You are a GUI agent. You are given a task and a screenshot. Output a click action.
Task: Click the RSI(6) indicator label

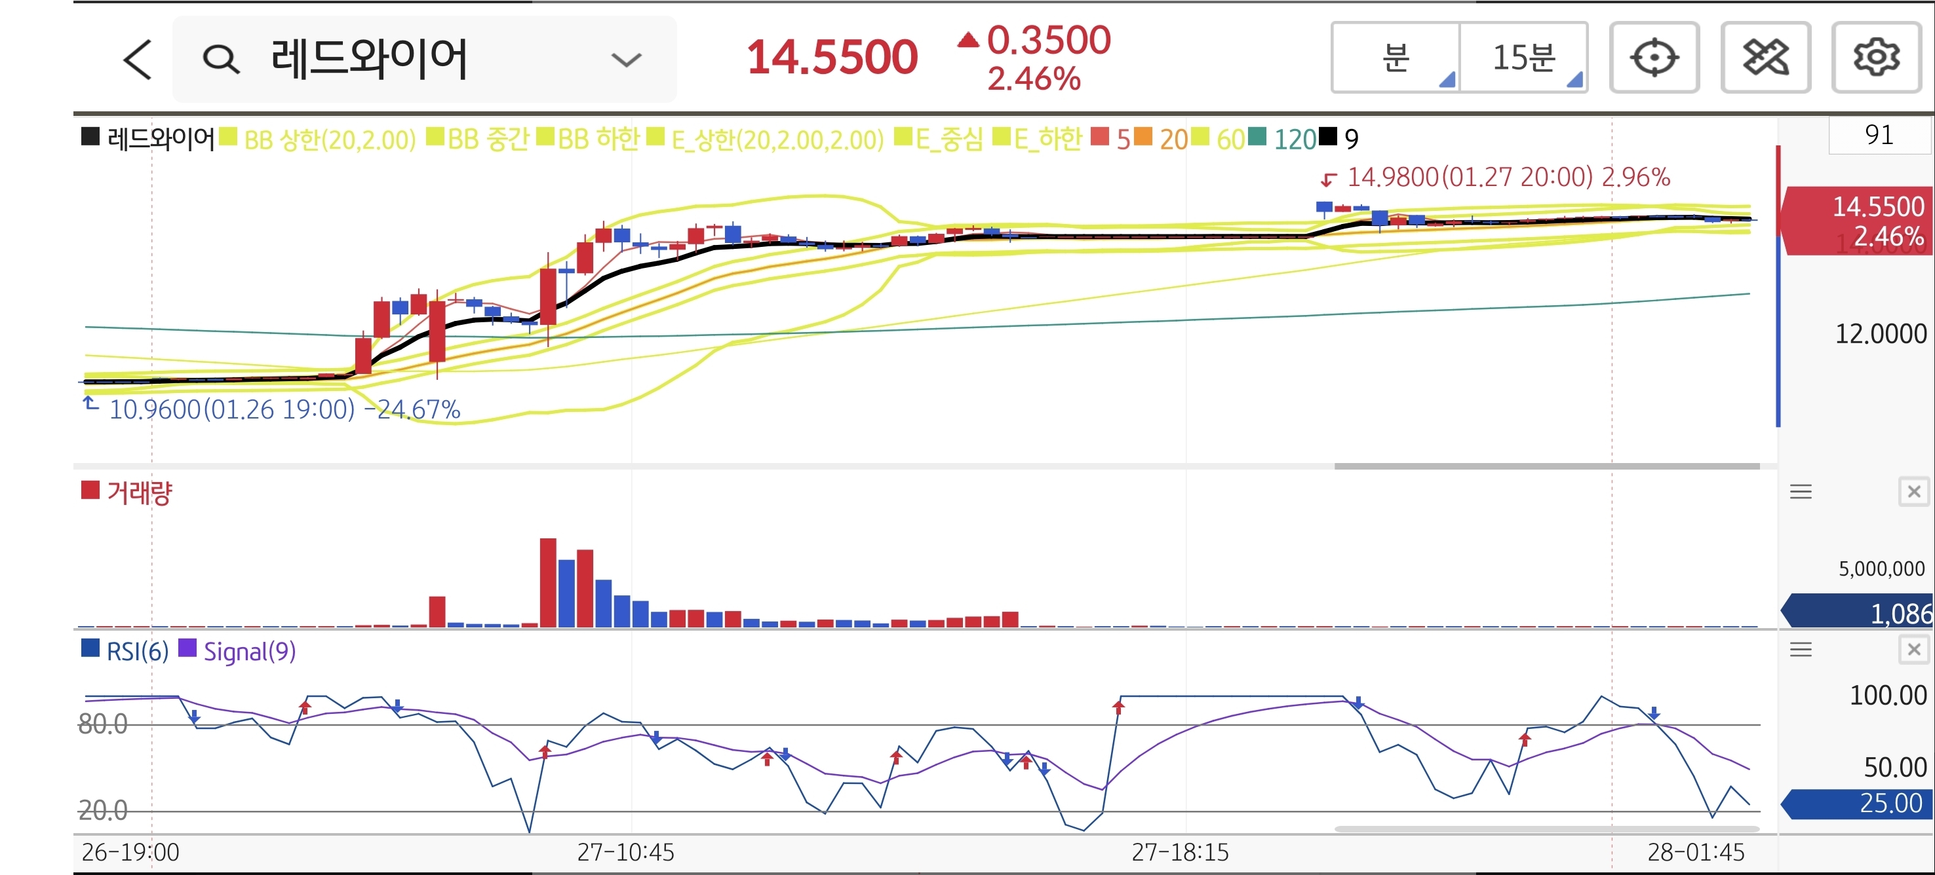137,650
